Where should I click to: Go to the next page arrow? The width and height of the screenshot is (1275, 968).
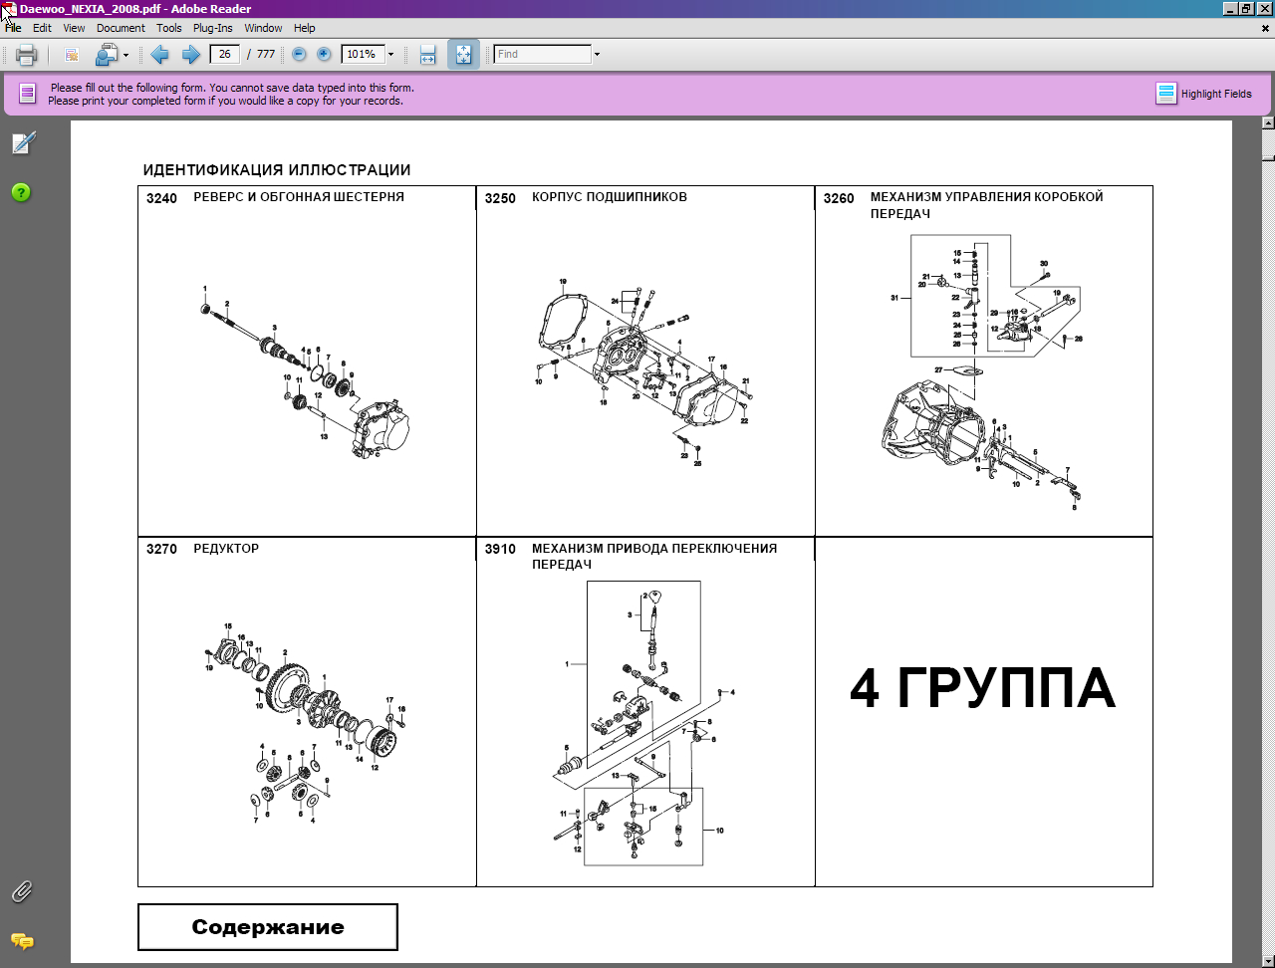[190, 55]
